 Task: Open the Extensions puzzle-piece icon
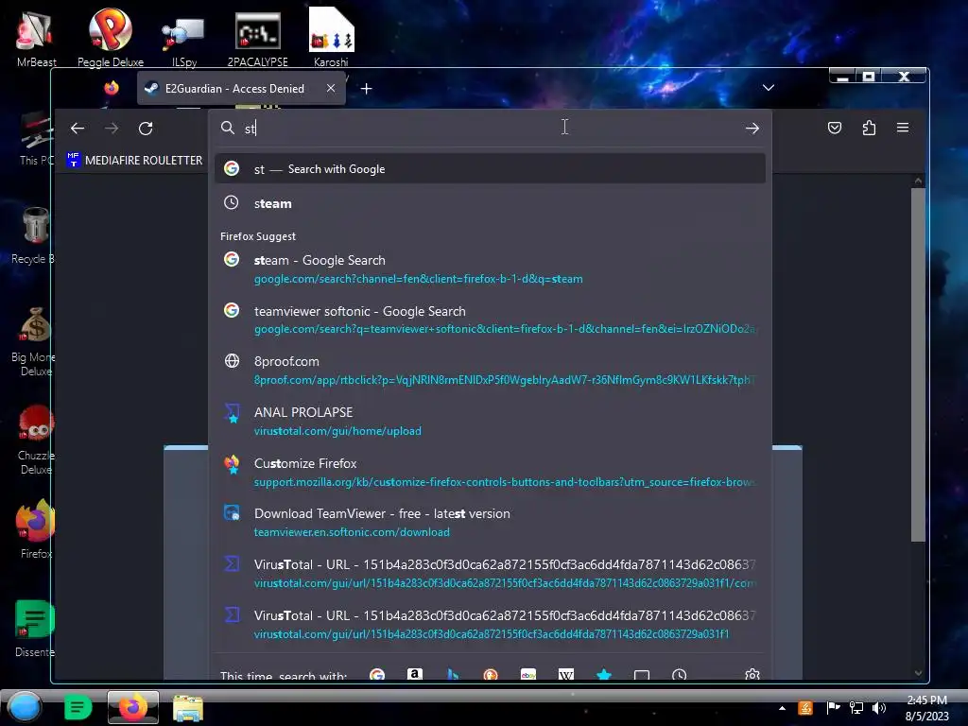[x=869, y=128]
